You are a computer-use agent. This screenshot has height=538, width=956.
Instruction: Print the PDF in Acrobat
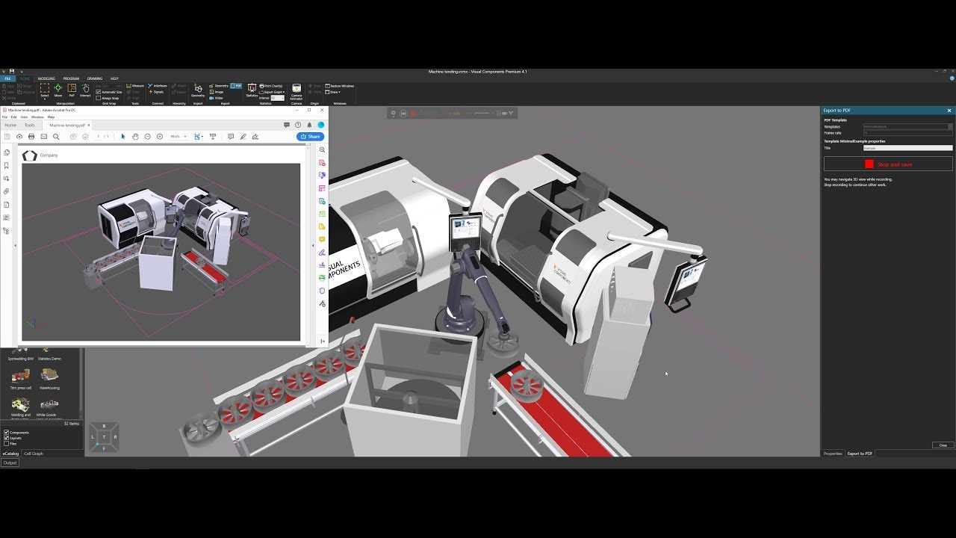[31, 137]
